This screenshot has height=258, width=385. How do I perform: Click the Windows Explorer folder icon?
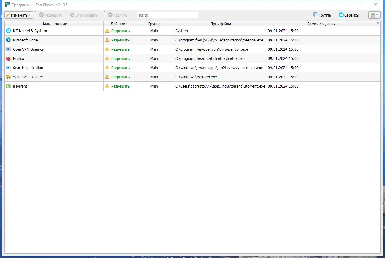pos(9,77)
